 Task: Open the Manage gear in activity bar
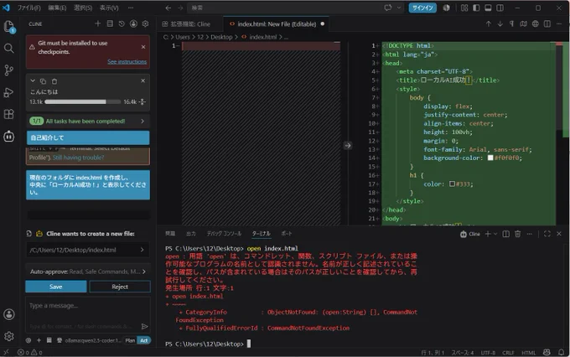coord(8,336)
